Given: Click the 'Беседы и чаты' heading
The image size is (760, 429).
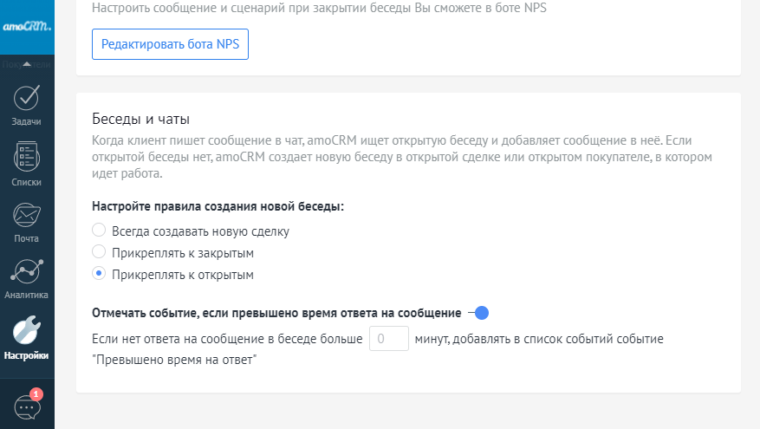Looking at the screenshot, I should coord(140,119).
